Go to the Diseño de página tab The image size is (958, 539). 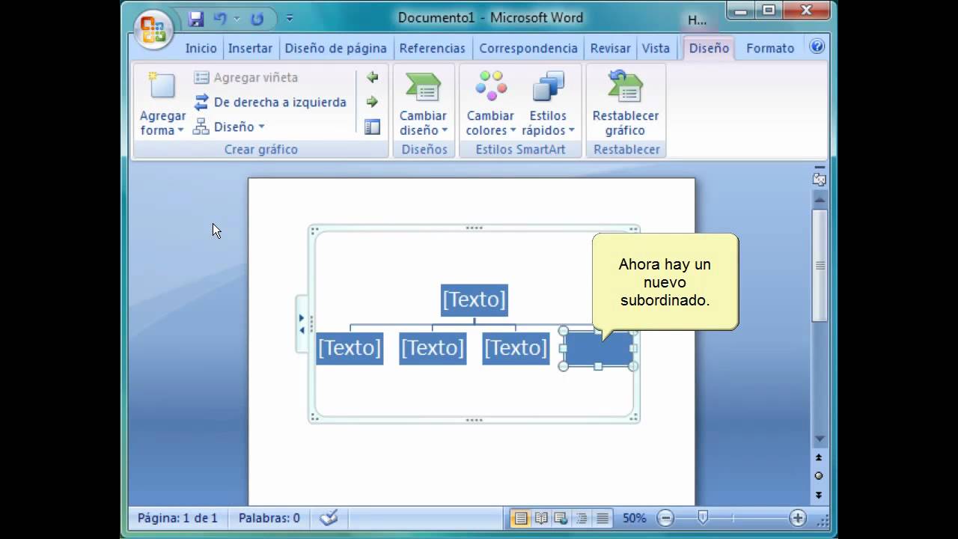click(x=335, y=48)
